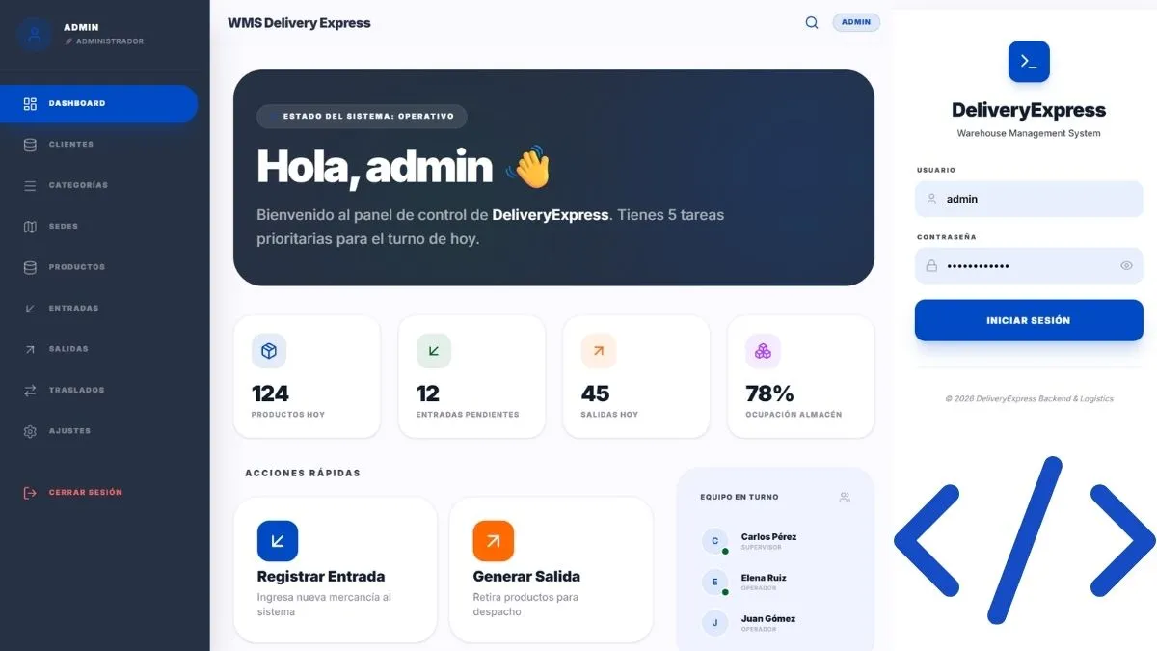Toggle password visibility eye icon

(x=1126, y=266)
